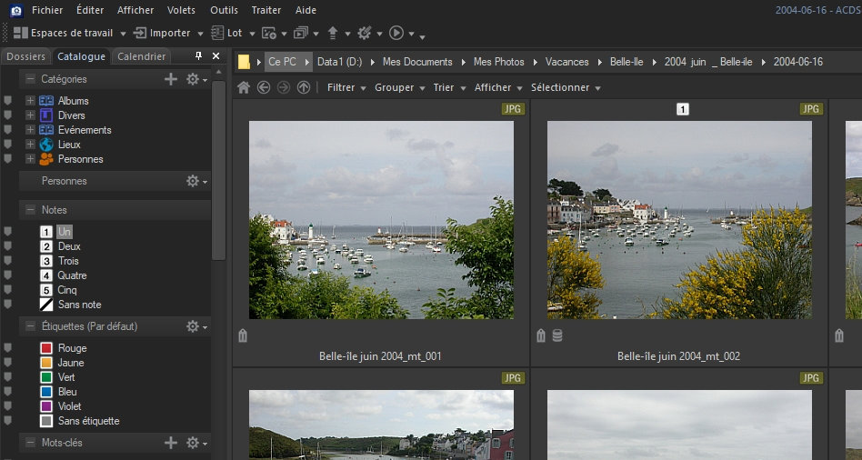Add a new category with plus icon
Viewport: 862px width, 460px height.
171,79
